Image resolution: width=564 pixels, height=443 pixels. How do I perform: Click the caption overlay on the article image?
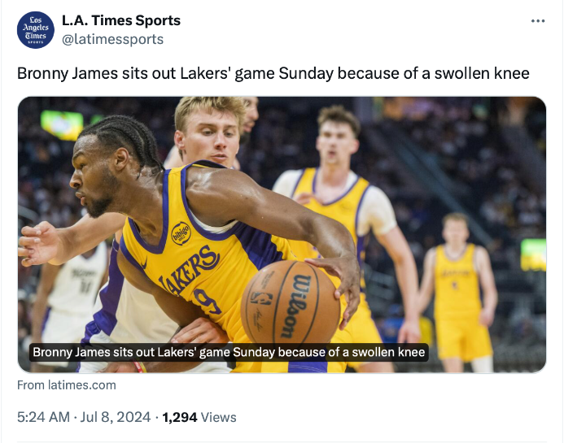228,353
